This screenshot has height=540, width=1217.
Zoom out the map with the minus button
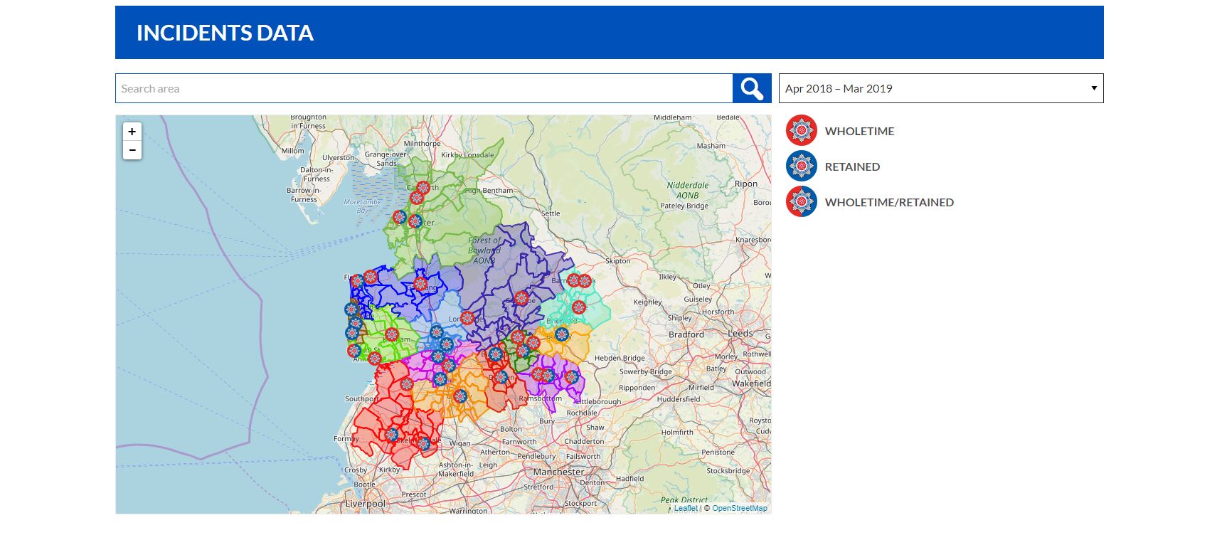[x=132, y=150]
